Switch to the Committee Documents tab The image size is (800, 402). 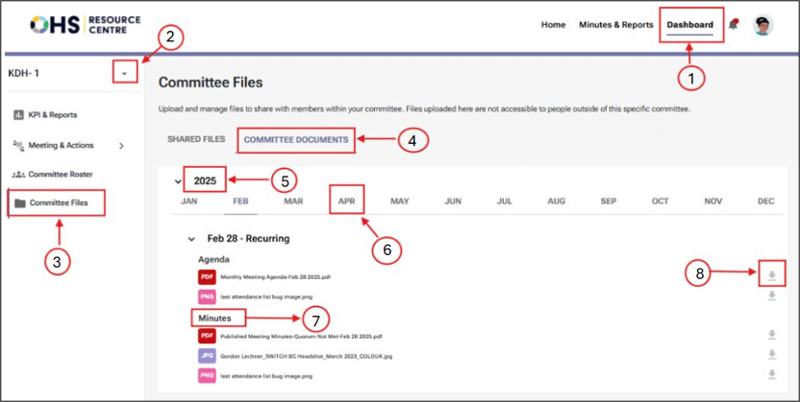[x=296, y=139]
